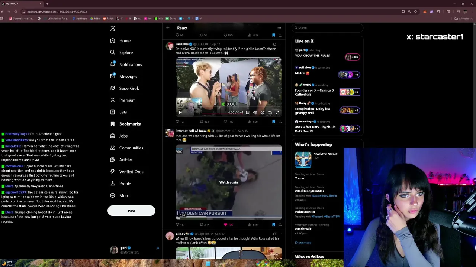Remove bookmark on top post with 875 likes

274,35
